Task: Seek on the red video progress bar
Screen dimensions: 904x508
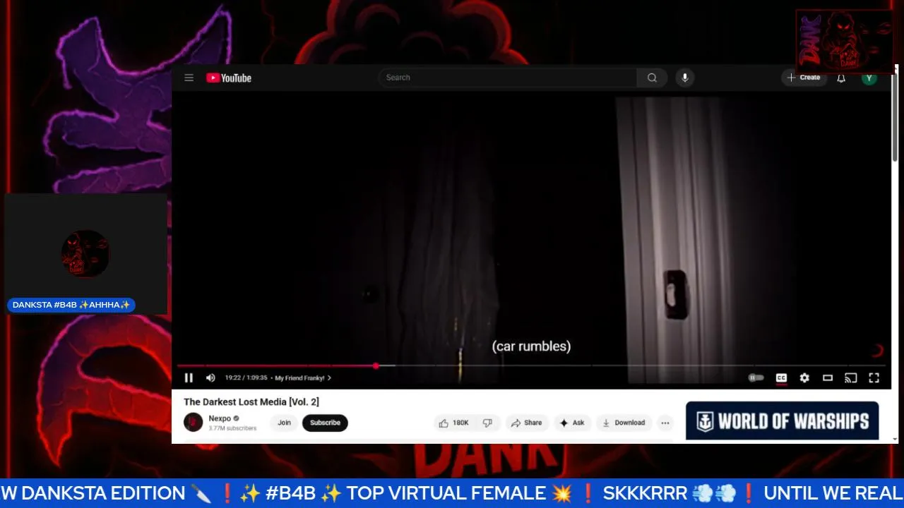Action: [x=531, y=365]
